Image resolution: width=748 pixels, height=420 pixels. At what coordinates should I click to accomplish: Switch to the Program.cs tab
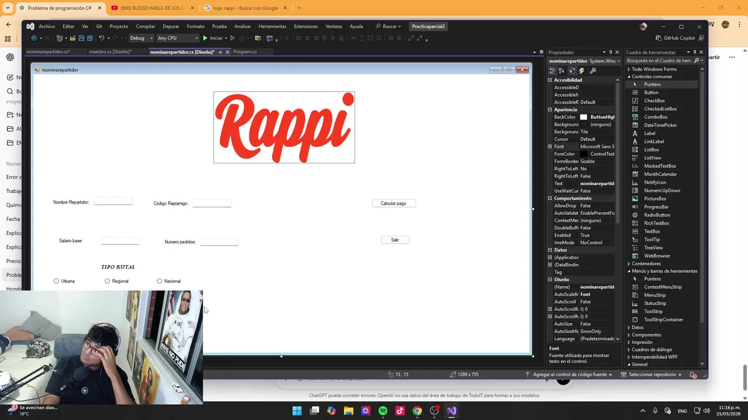[x=245, y=52]
